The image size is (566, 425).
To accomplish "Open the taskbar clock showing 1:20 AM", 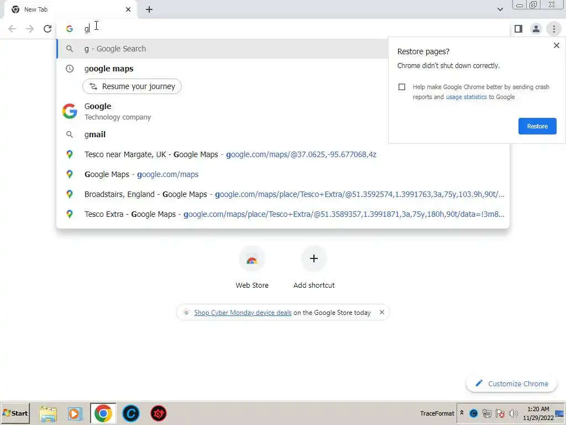I will point(538,413).
